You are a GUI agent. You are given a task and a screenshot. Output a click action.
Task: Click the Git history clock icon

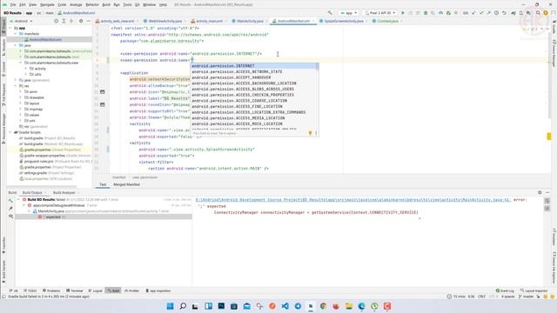pyautogui.click(x=496, y=13)
